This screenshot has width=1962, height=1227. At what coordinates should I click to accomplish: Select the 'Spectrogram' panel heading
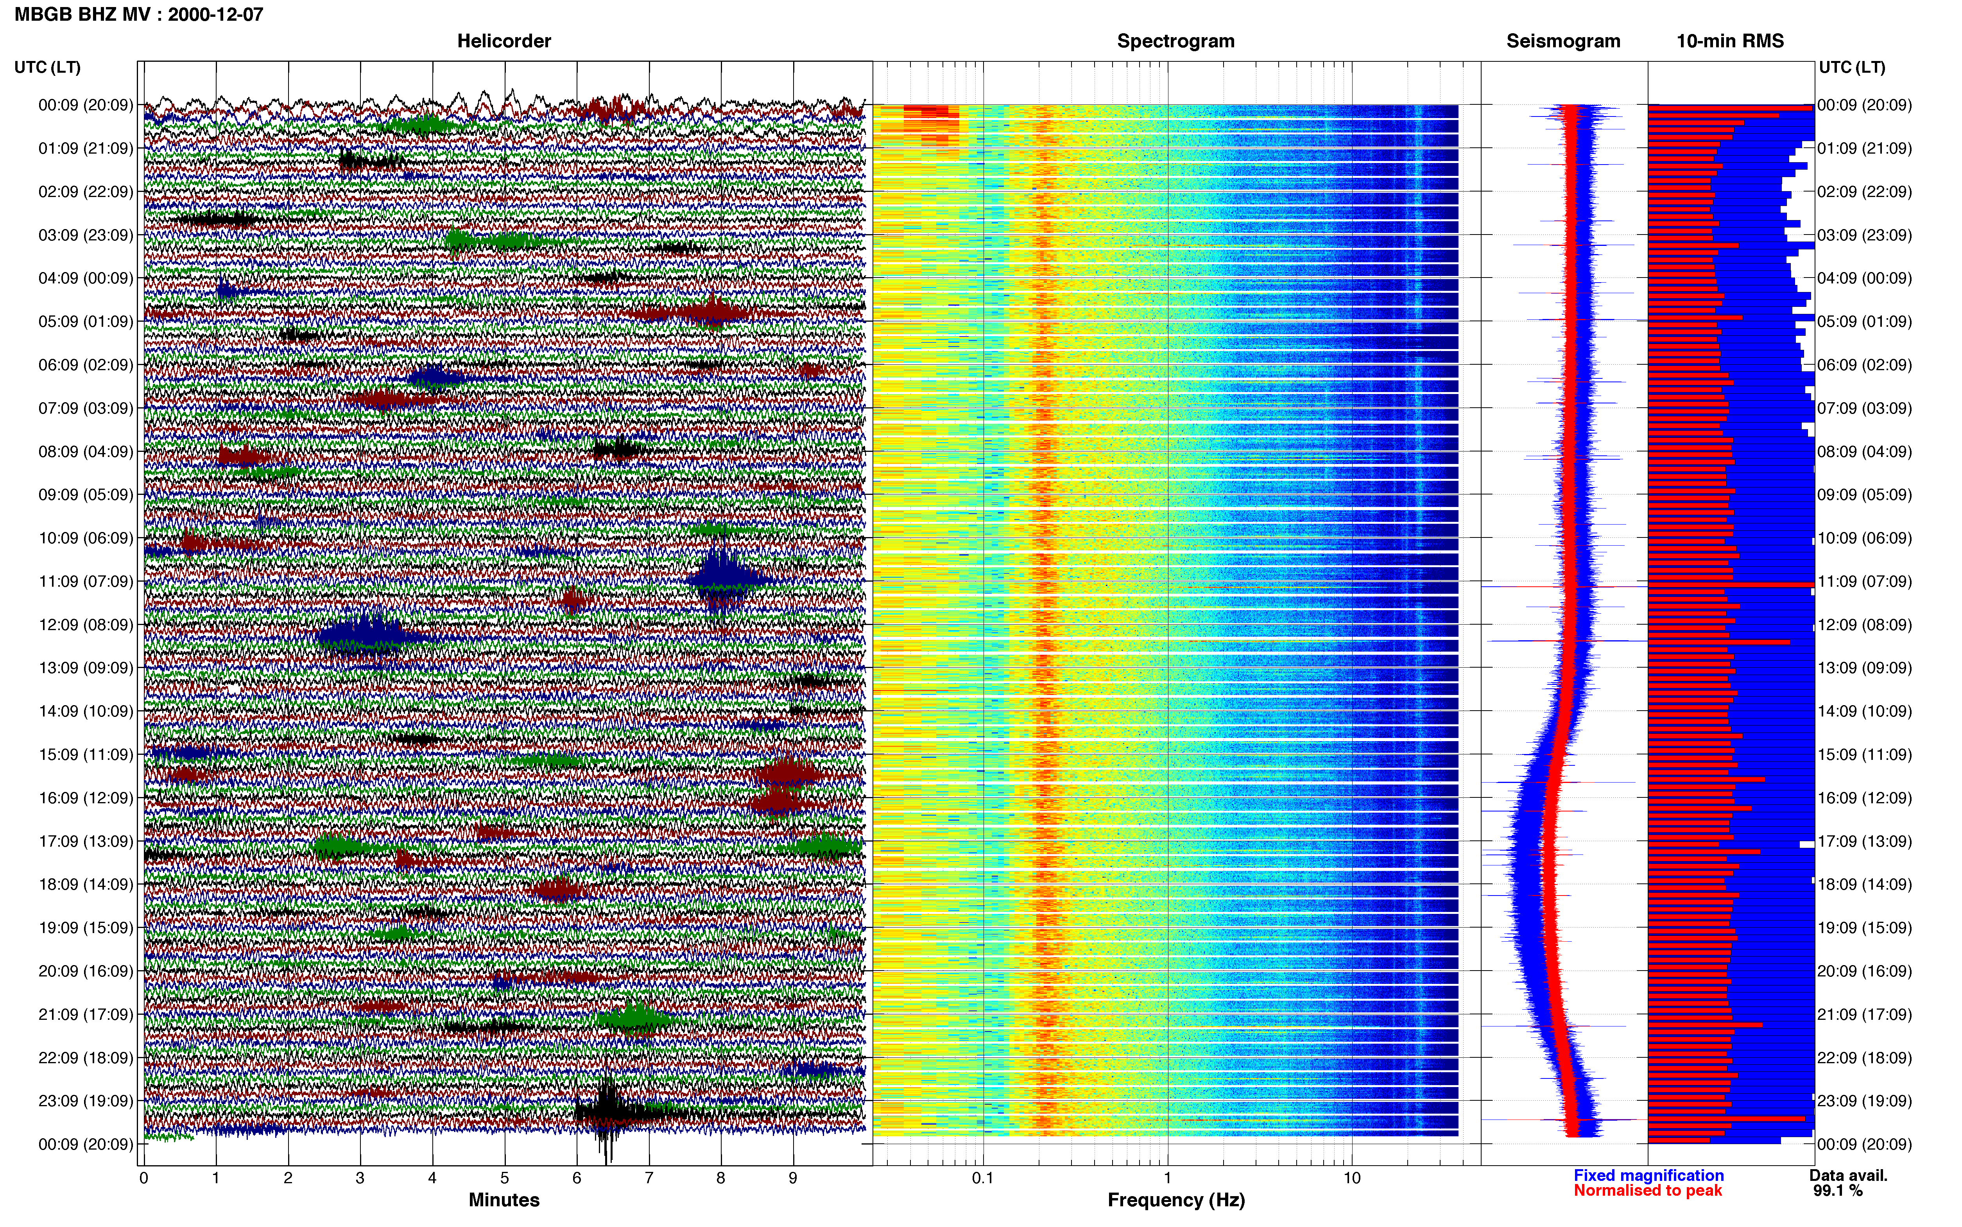[x=1176, y=41]
